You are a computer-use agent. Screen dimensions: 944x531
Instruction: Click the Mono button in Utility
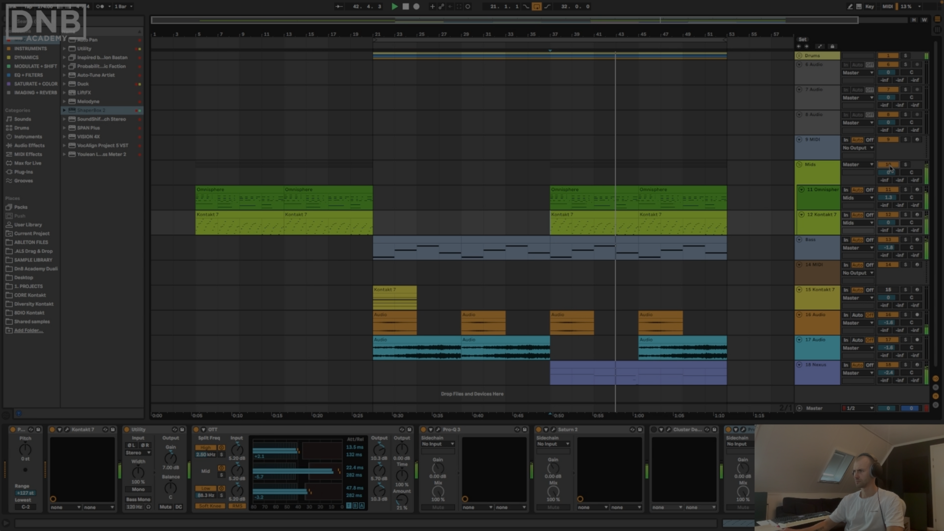[138, 490]
